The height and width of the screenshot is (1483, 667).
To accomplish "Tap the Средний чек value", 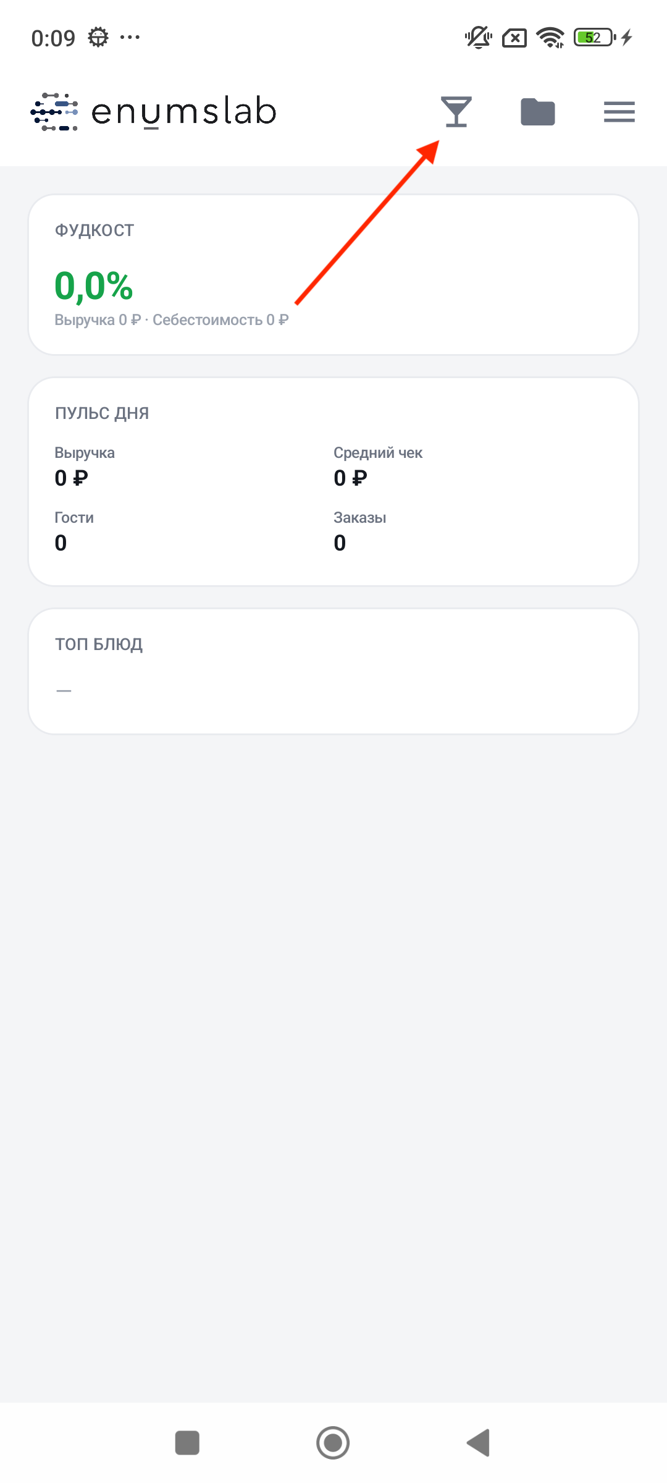I will coord(351,478).
